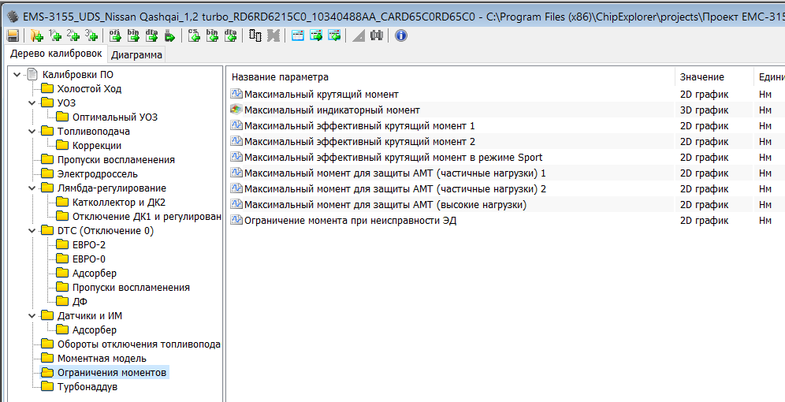The width and height of the screenshot is (785, 402).
Task: Open the blue info icon in toolbar
Action: pos(401,35)
